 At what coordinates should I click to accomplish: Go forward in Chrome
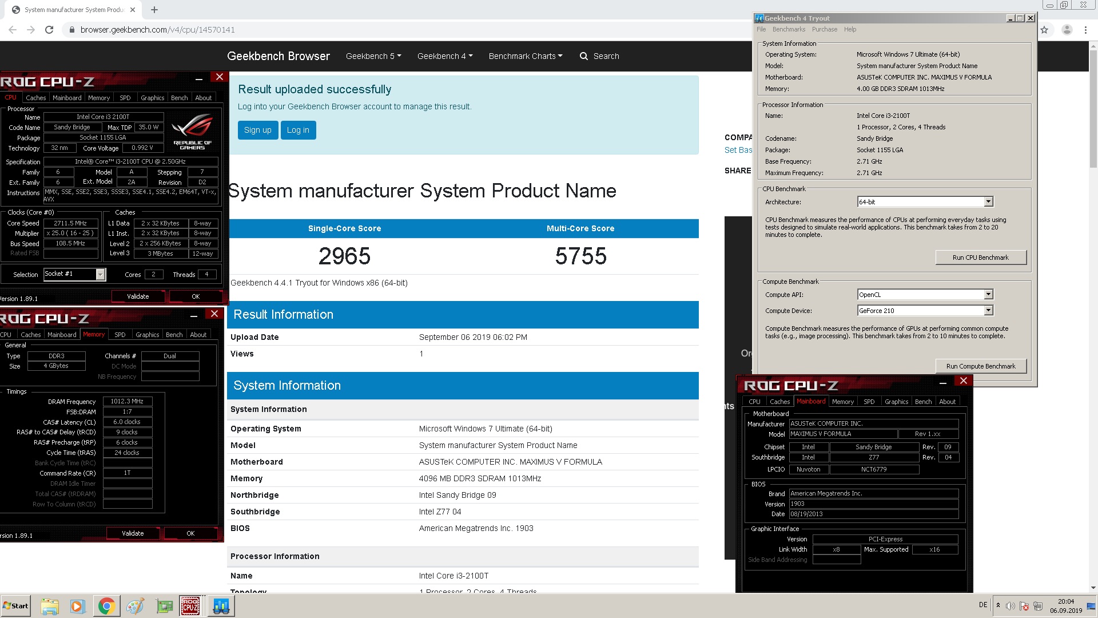click(x=31, y=30)
